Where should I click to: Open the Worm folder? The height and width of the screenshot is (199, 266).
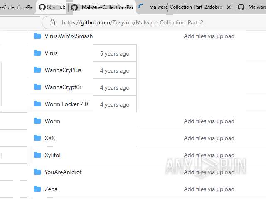coord(52,121)
